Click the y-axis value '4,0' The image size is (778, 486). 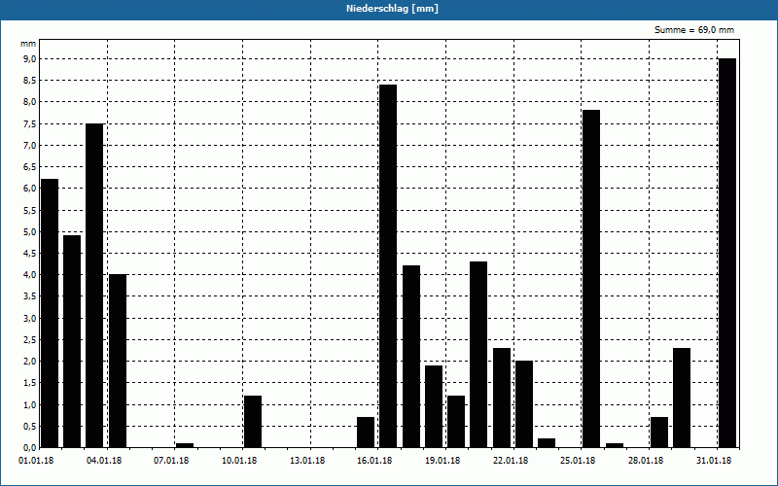pos(30,275)
